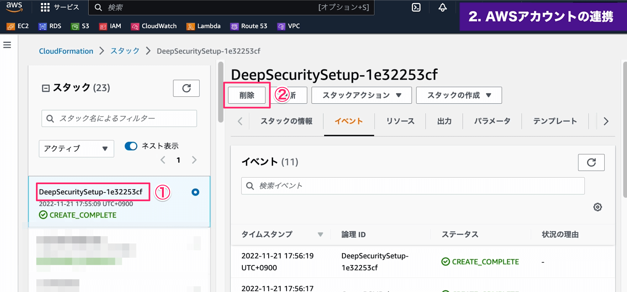Open the IAM shortcut
This screenshot has width=627, height=292.
coord(110,26)
